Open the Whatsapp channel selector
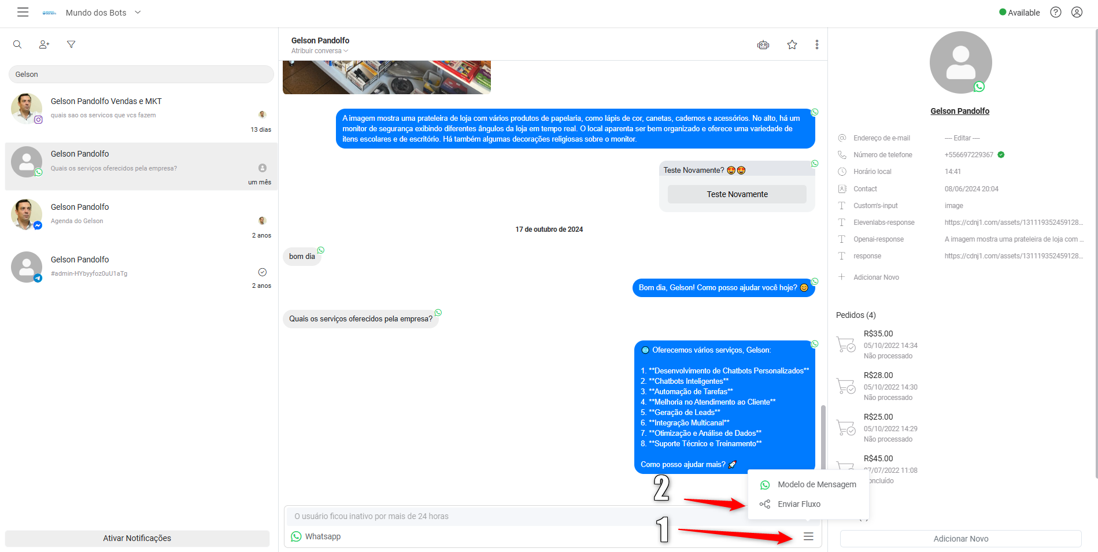 pyautogui.click(x=316, y=536)
